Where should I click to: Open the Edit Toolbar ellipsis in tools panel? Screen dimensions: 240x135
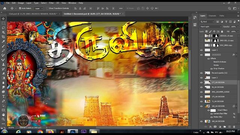[3, 124]
